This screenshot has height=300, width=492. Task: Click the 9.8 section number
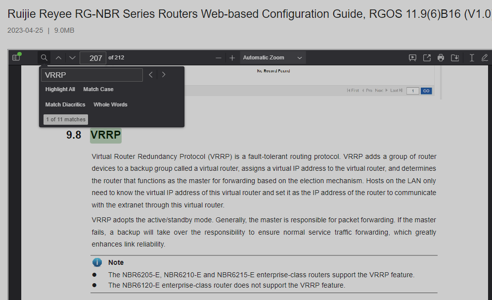[x=74, y=135]
